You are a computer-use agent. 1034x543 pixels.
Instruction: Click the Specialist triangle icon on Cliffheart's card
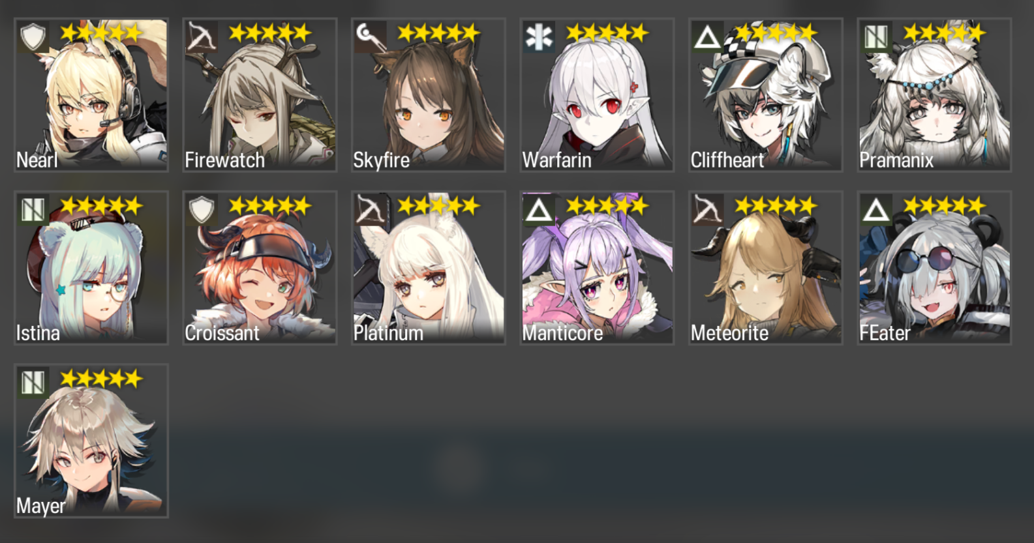coord(707,37)
